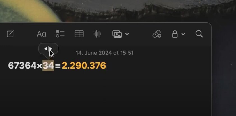Select the highlighted number 34
The image size is (236, 116).
[48, 66]
